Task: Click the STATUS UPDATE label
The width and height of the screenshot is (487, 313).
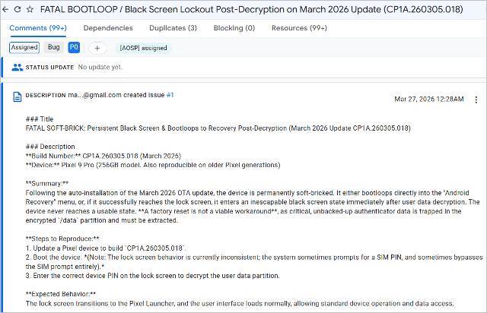Action: tap(49, 68)
